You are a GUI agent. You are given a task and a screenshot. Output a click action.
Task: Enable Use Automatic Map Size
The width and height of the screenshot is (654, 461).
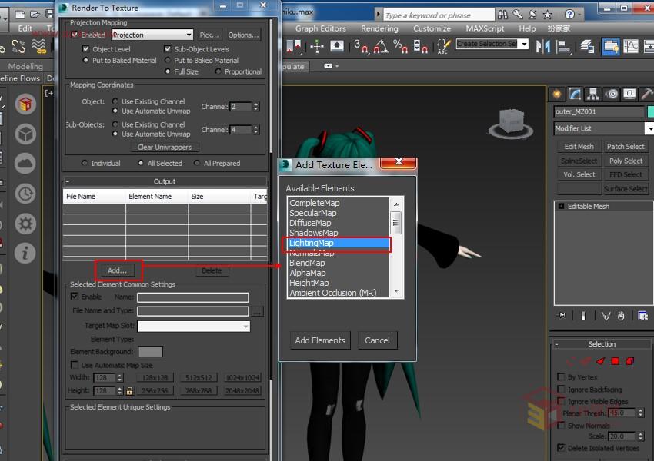(75, 365)
